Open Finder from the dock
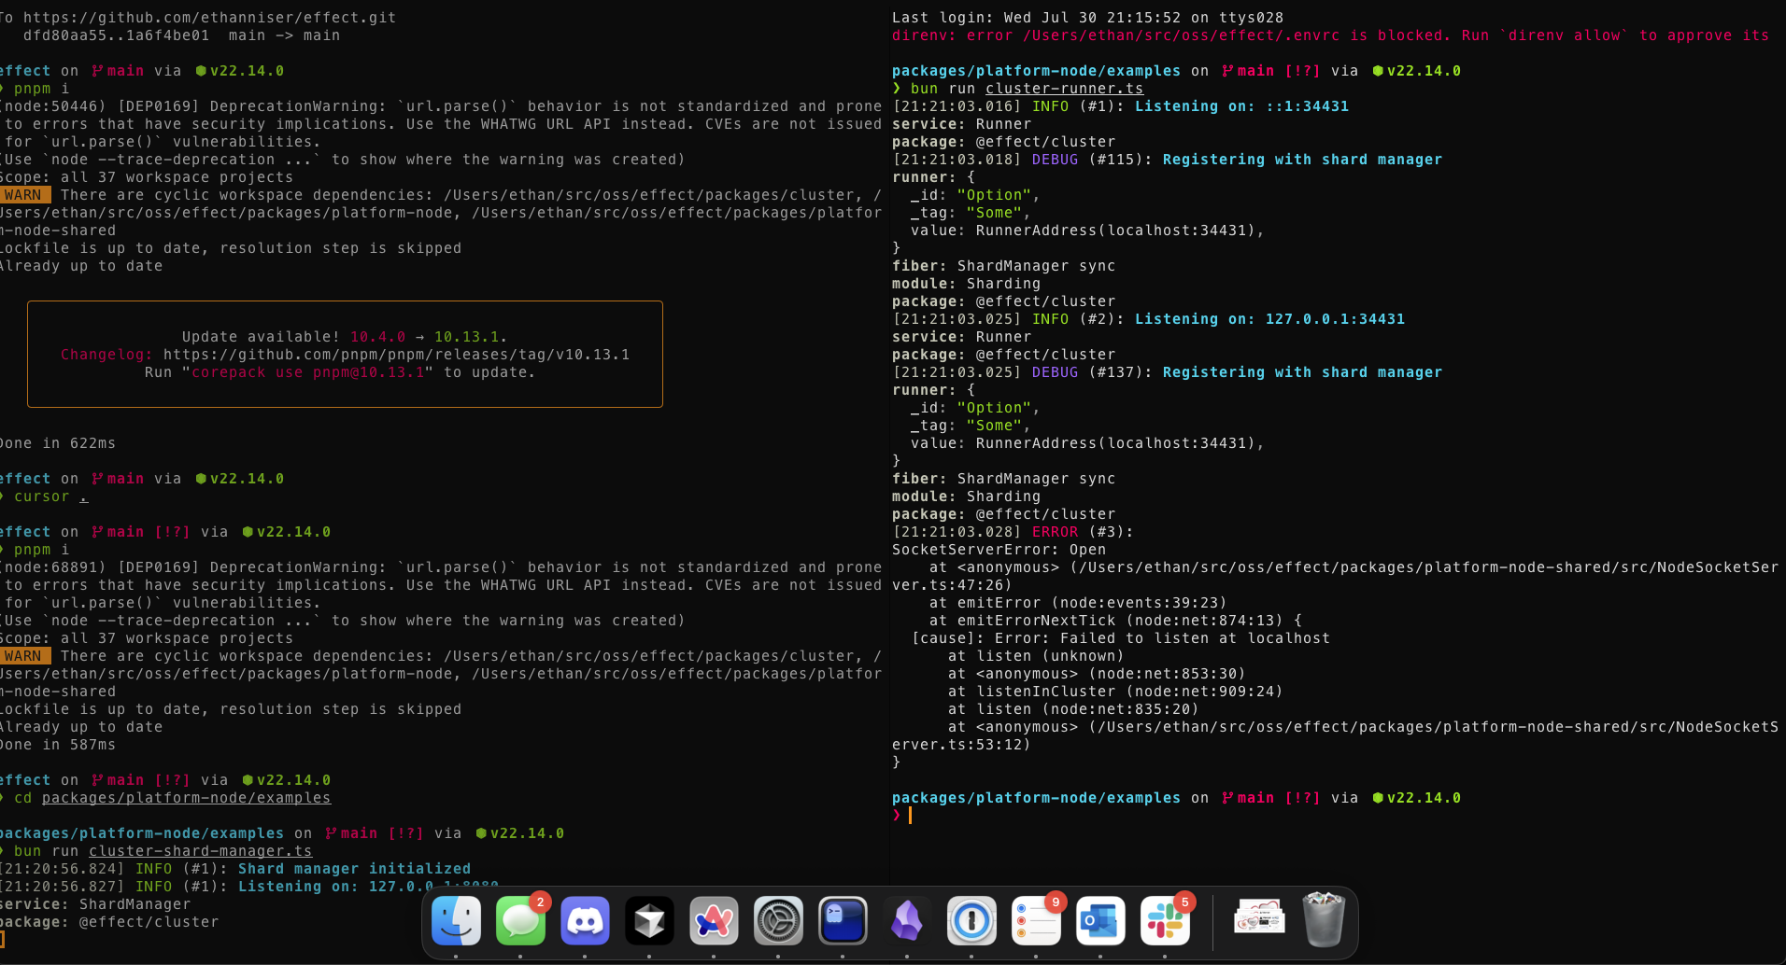This screenshot has width=1786, height=965. click(456, 921)
